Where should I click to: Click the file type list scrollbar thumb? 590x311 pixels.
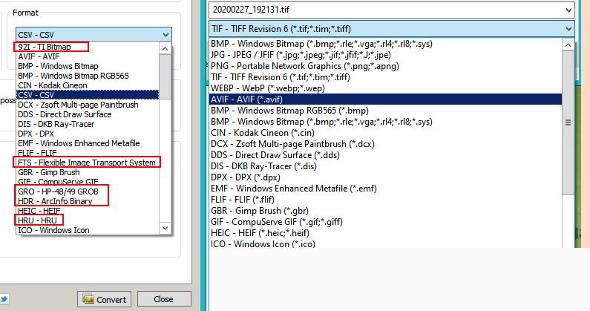568,122
